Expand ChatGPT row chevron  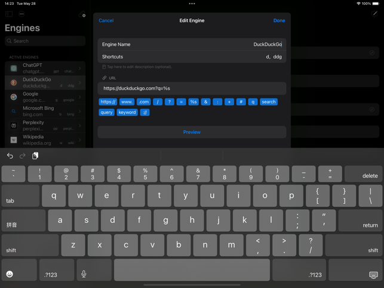coord(80,68)
